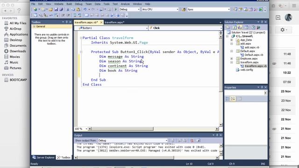Select the General group in Toolbox
The image size is (299, 168).
pos(52,27)
